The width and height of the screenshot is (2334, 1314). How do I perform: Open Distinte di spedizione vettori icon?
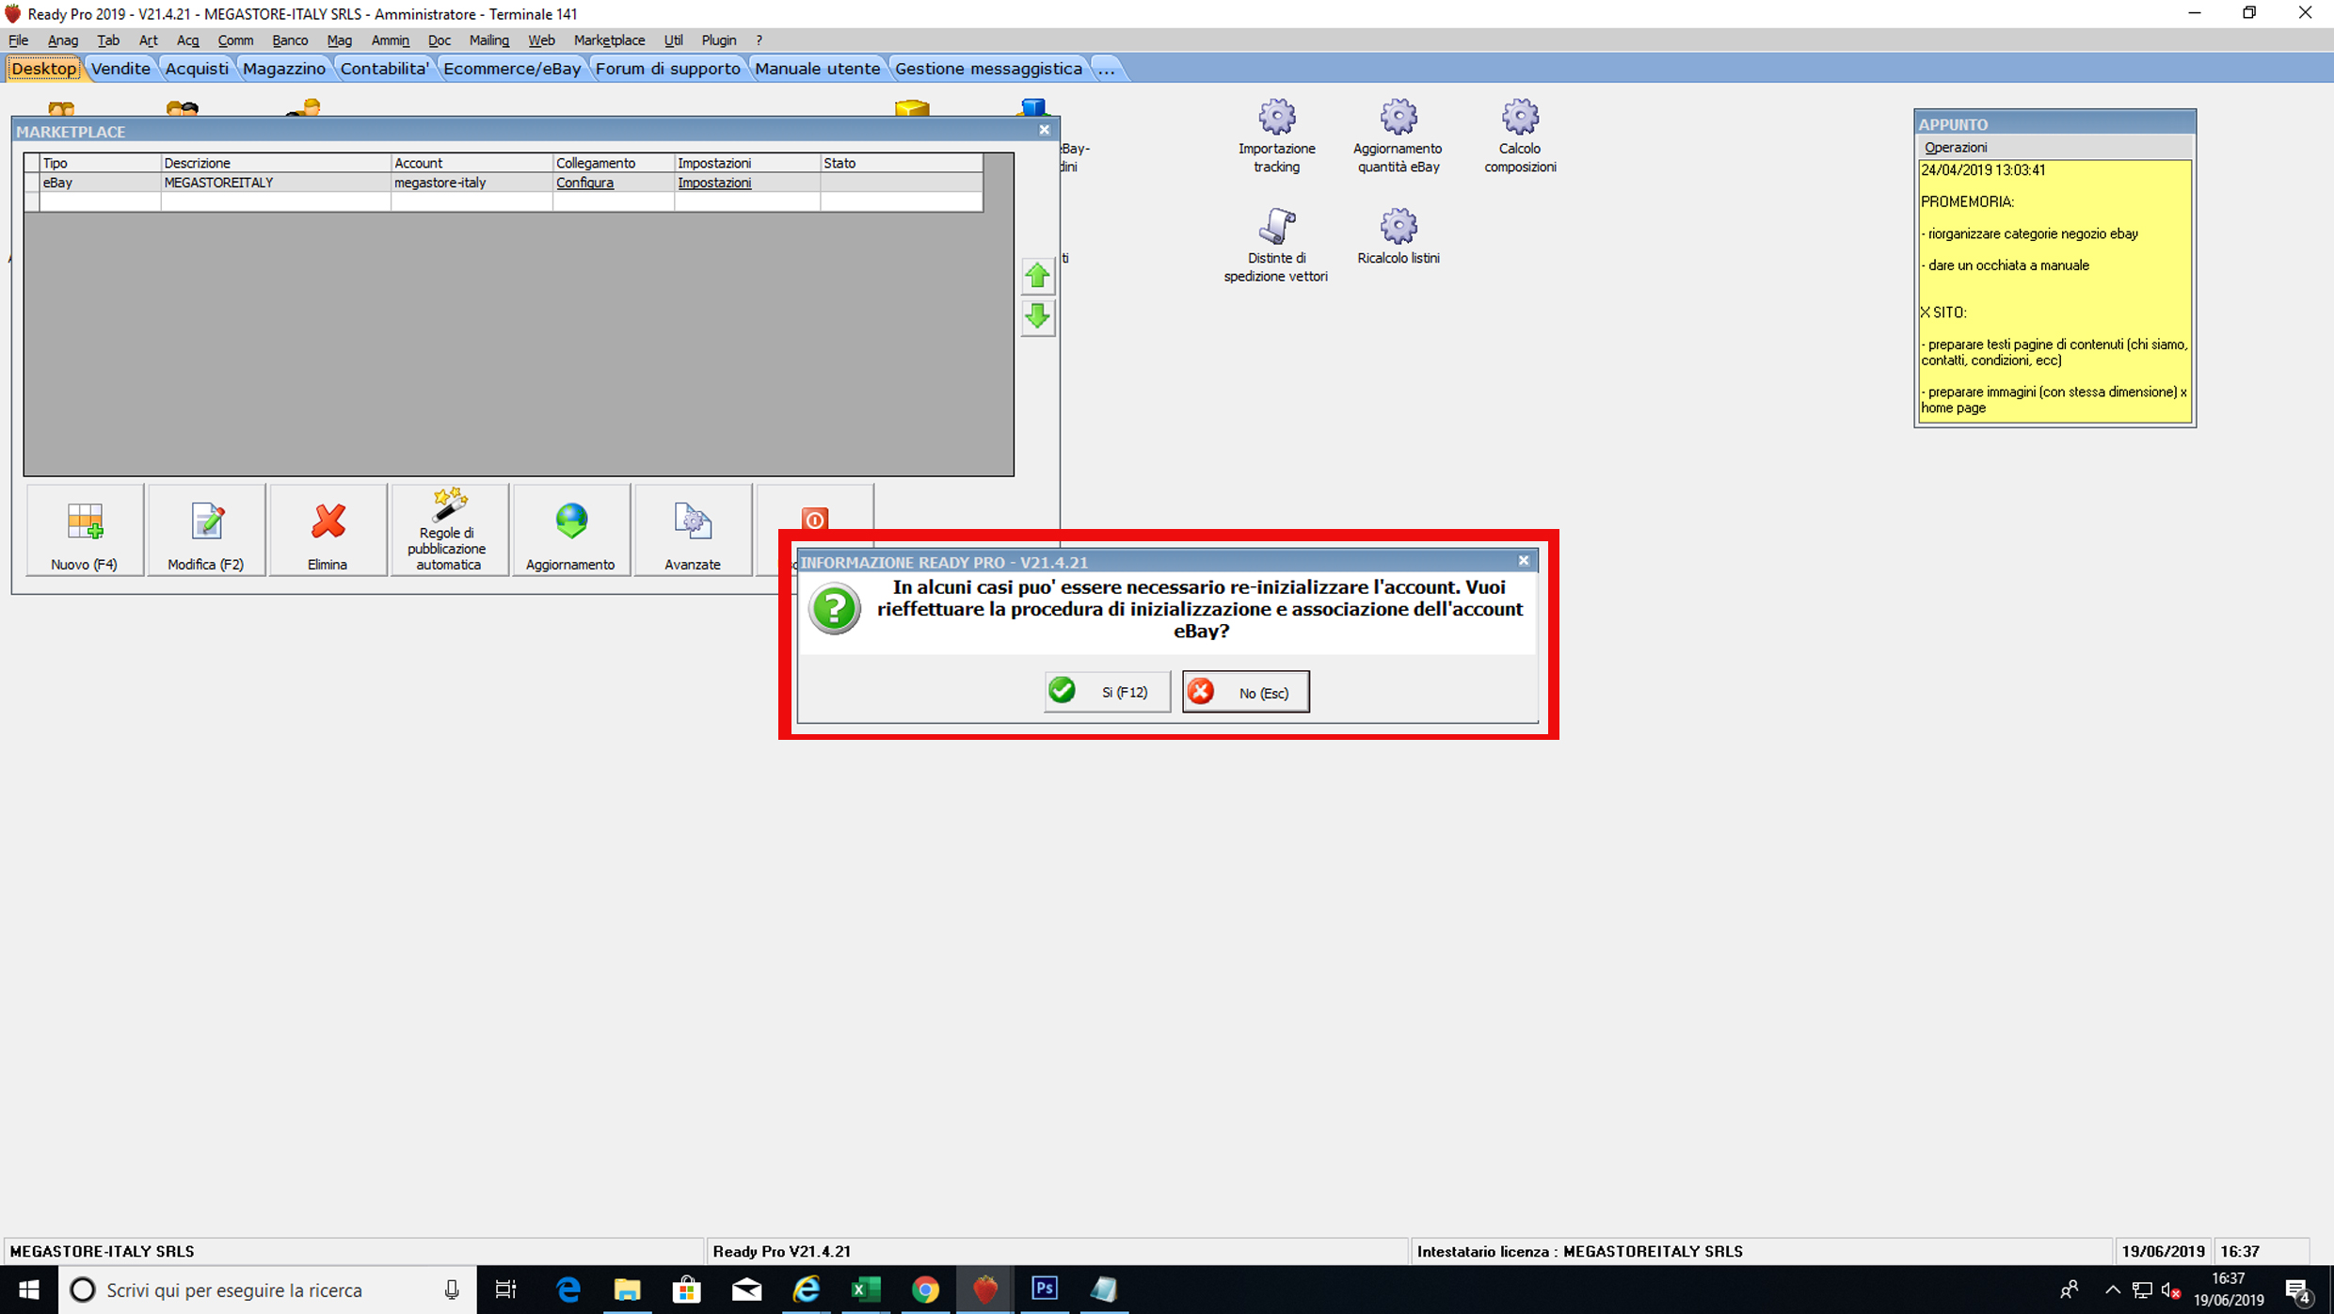[1276, 246]
